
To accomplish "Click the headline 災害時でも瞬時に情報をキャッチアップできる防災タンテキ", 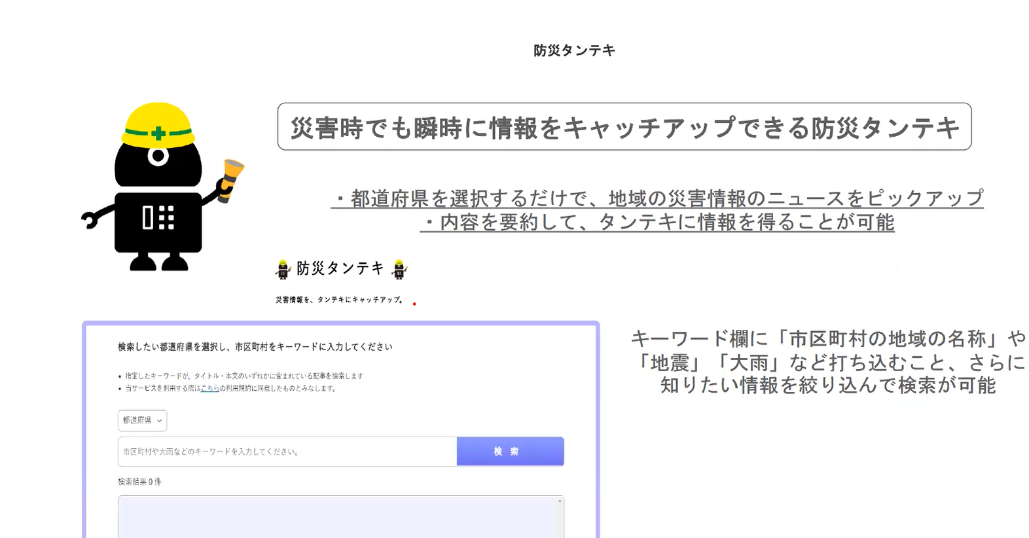I will pos(624,127).
